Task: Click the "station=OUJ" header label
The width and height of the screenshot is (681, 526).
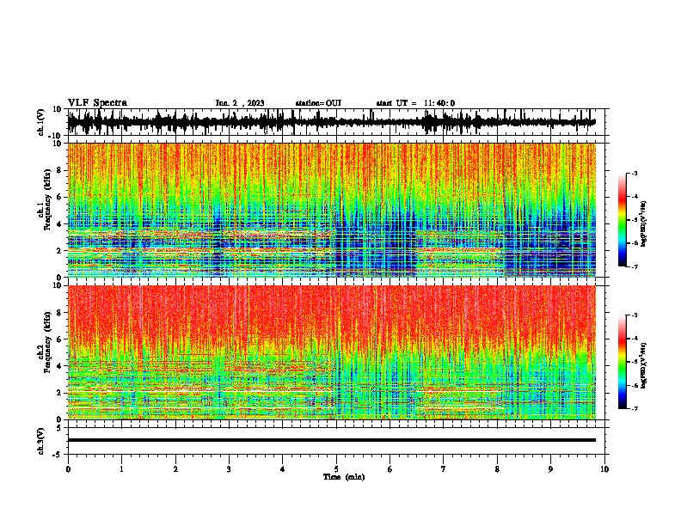Action: pyautogui.click(x=318, y=103)
